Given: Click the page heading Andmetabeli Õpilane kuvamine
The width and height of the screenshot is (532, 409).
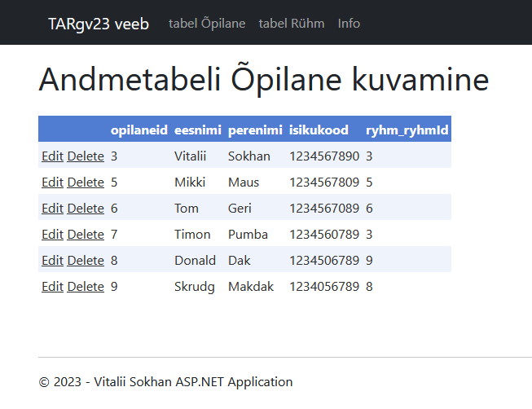Looking at the screenshot, I should pos(264,80).
